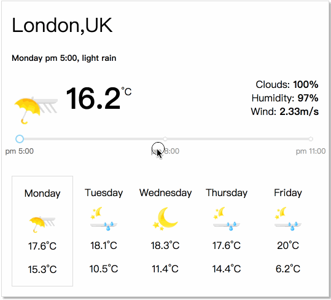Click the pm 11:00 time label
Image resolution: width=331 pixels, height=300 pixels.
pyautogui.click(x=311, y=151)
